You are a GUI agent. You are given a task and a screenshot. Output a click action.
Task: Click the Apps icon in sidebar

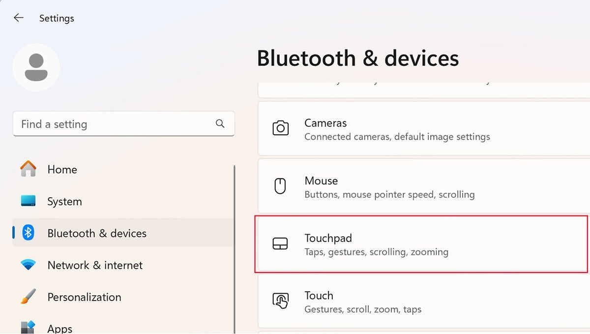click(28, 327)
